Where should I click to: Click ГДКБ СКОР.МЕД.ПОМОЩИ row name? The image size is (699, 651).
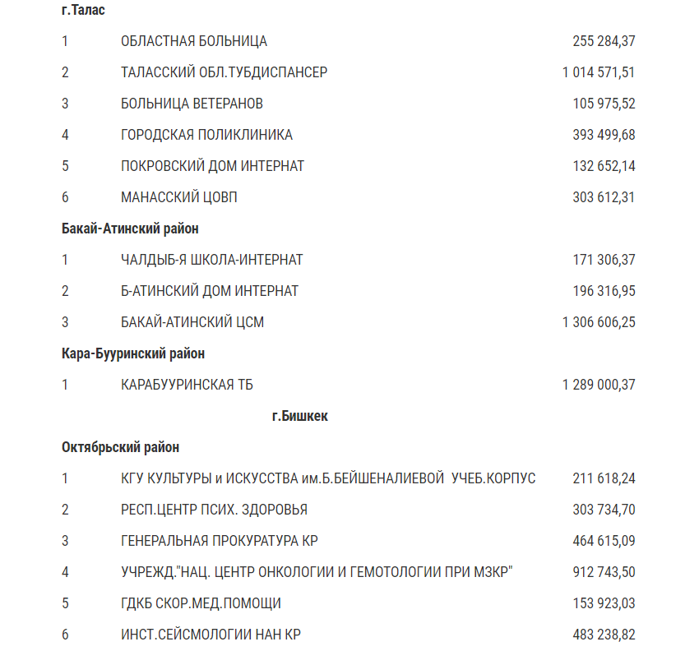coord(201,603)
